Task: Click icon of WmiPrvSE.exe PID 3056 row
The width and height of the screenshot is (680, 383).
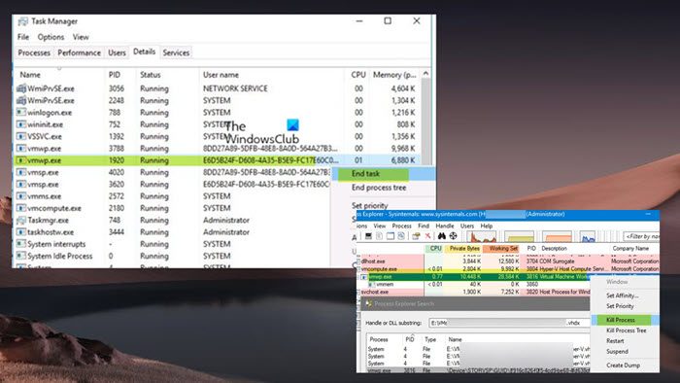Action: pos(21,88)
